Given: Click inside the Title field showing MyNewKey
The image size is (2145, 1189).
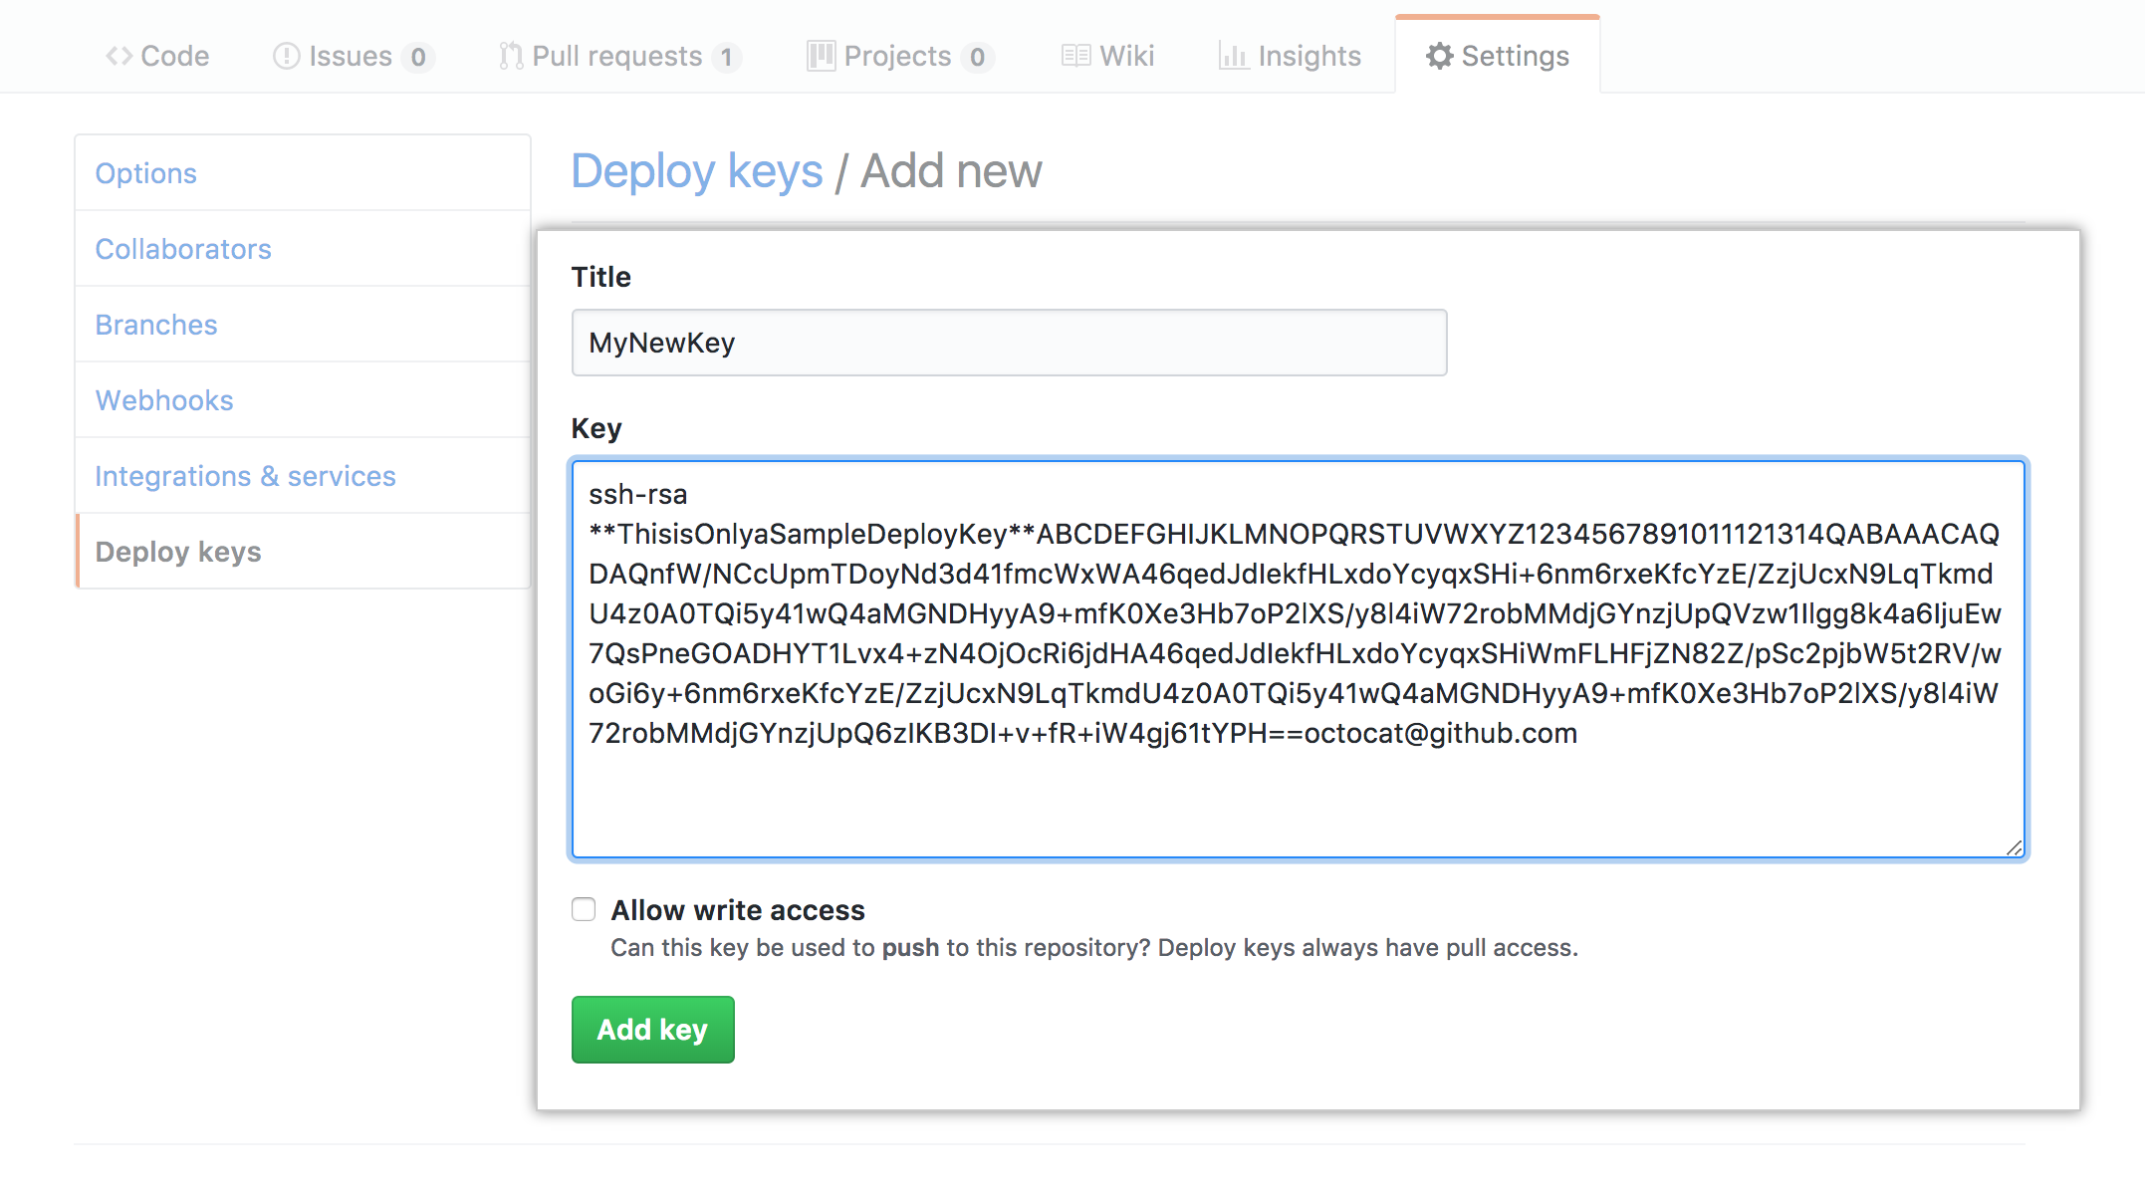Looking at the screenshot, I should click(1008, 343).
